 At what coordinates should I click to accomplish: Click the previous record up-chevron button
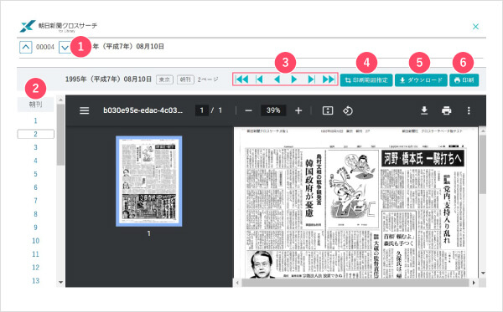tap(26, 48)
